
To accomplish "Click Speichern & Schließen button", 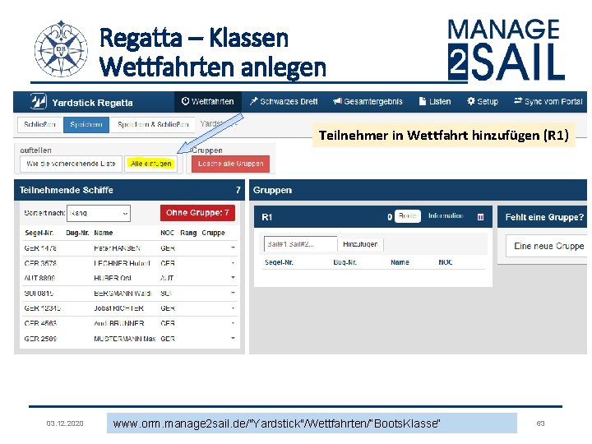I will click(x=153, y=125).
